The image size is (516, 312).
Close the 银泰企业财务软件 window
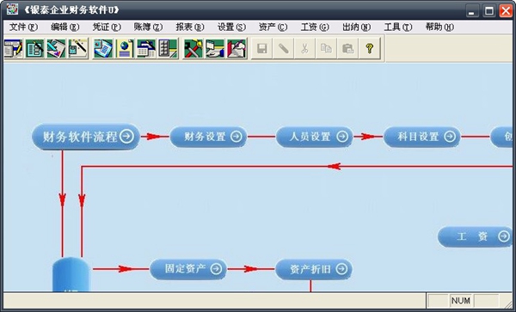506,11
